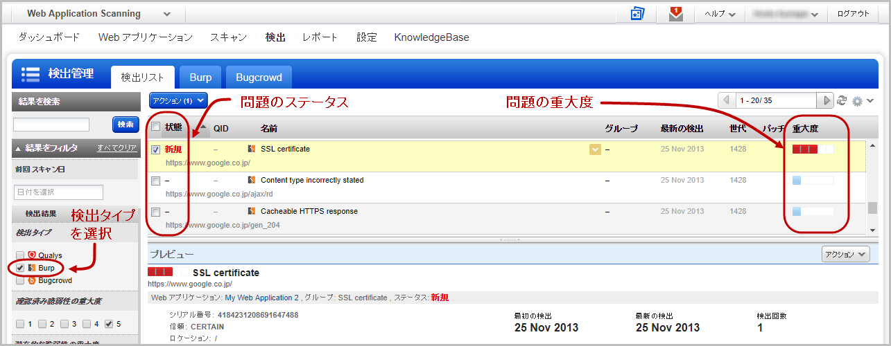Open My Web Application 2 link
The width and height of the screenshot is (891, 346).
[x=261, y=298]
